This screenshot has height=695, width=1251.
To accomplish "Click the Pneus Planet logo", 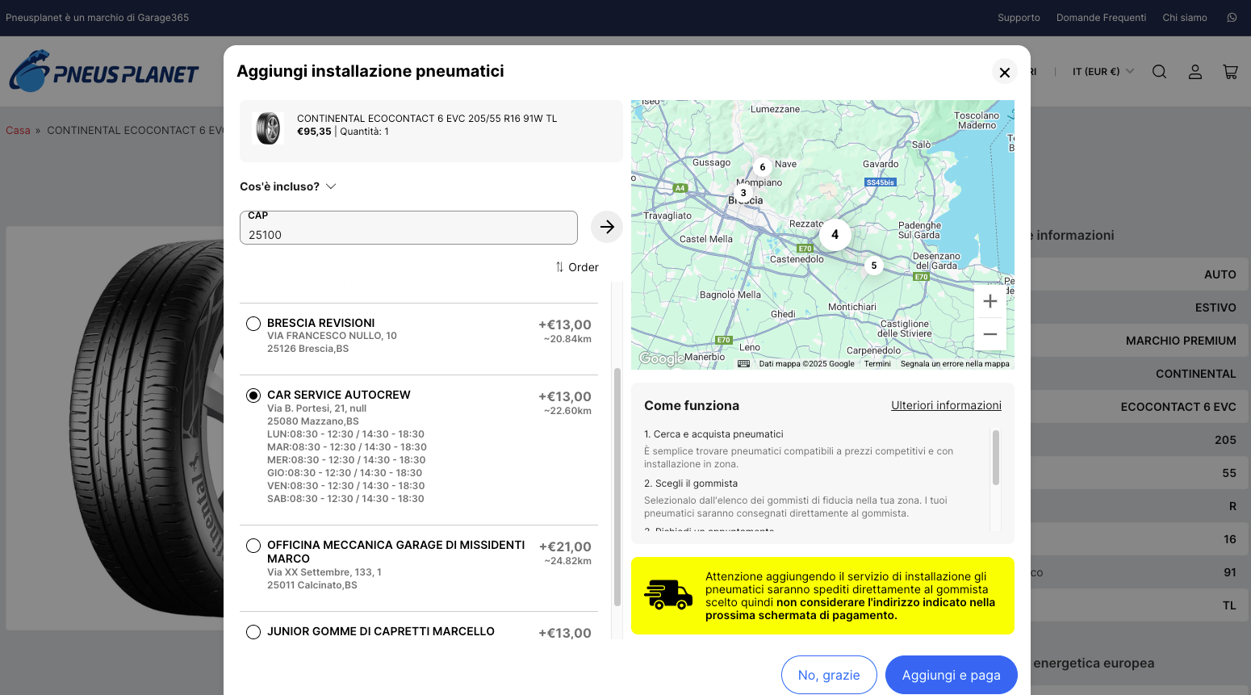I will [103, 71].
